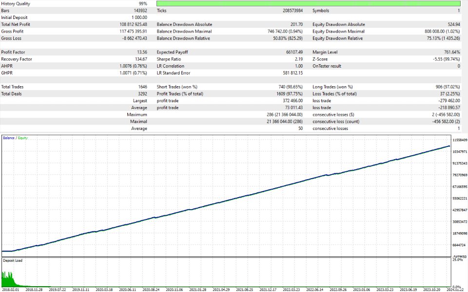The height and width of the screenshot is (292, 468).
Task: Click the Equity legend label on chart
Action: click(x=23, y=138)
